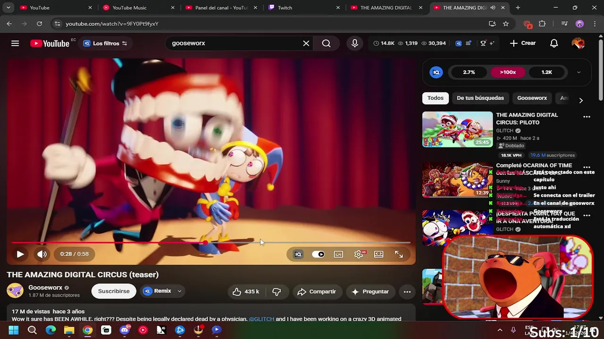This screenshot has width=604, height=339.
Task: Enter fullscreen mode
Action: [399, 254]
